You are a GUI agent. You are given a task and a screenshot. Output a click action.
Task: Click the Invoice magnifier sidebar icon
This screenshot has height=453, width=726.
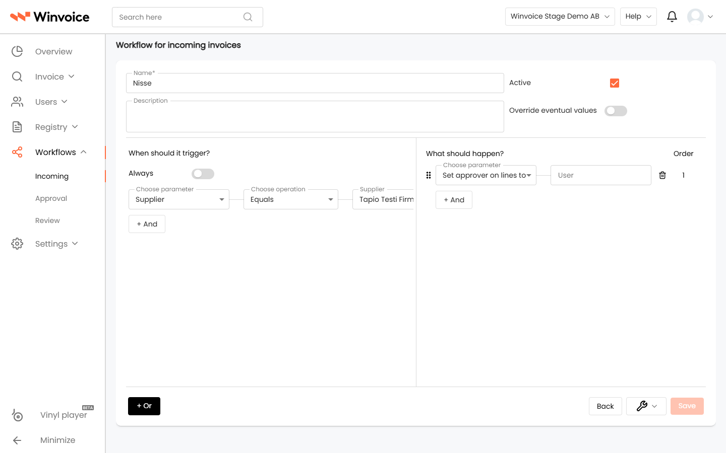tap(17, 77)
